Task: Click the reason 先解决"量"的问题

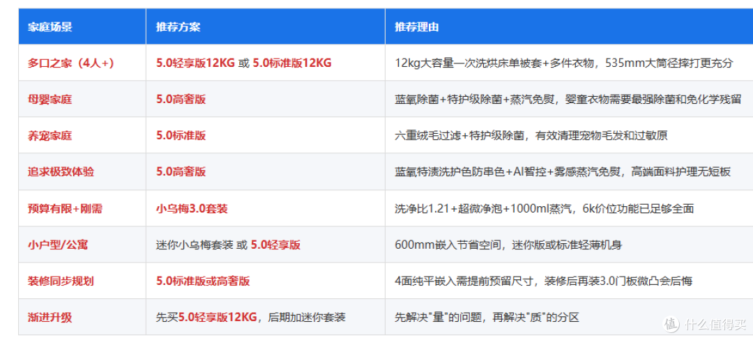Action: click(x=487, y=318)
